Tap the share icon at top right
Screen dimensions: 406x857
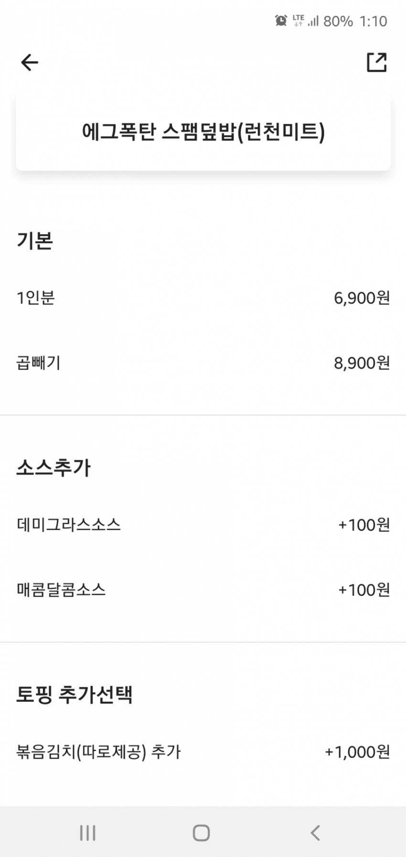coord(376,63)
